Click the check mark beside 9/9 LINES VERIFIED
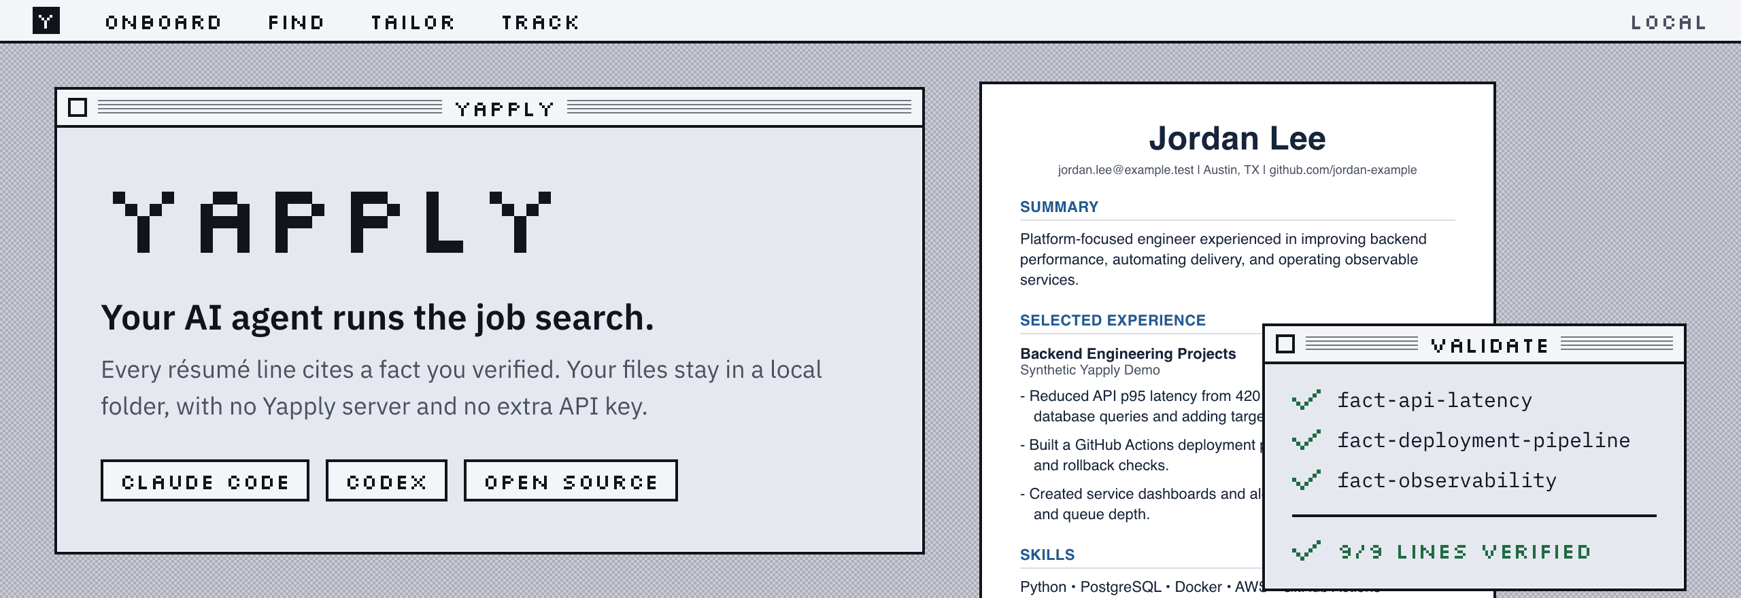The image size is (1741, 598). 1306,550
